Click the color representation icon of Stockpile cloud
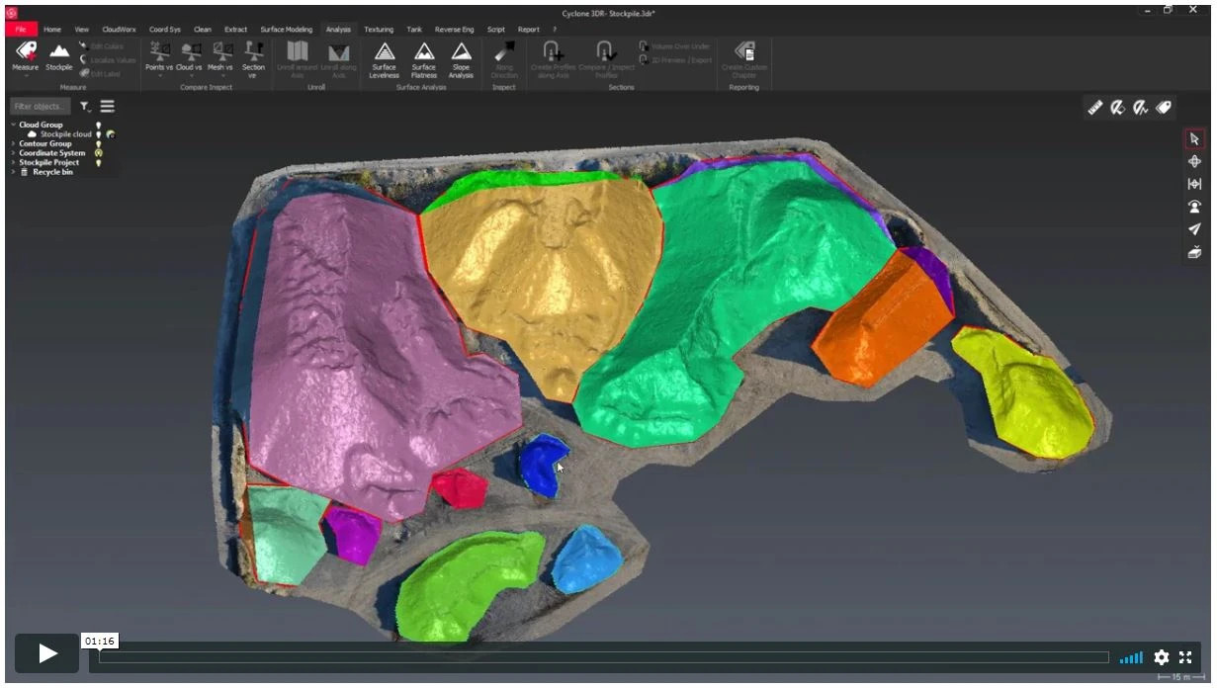Viewport: 1217px width, 688px height. [x=110, y=134]
